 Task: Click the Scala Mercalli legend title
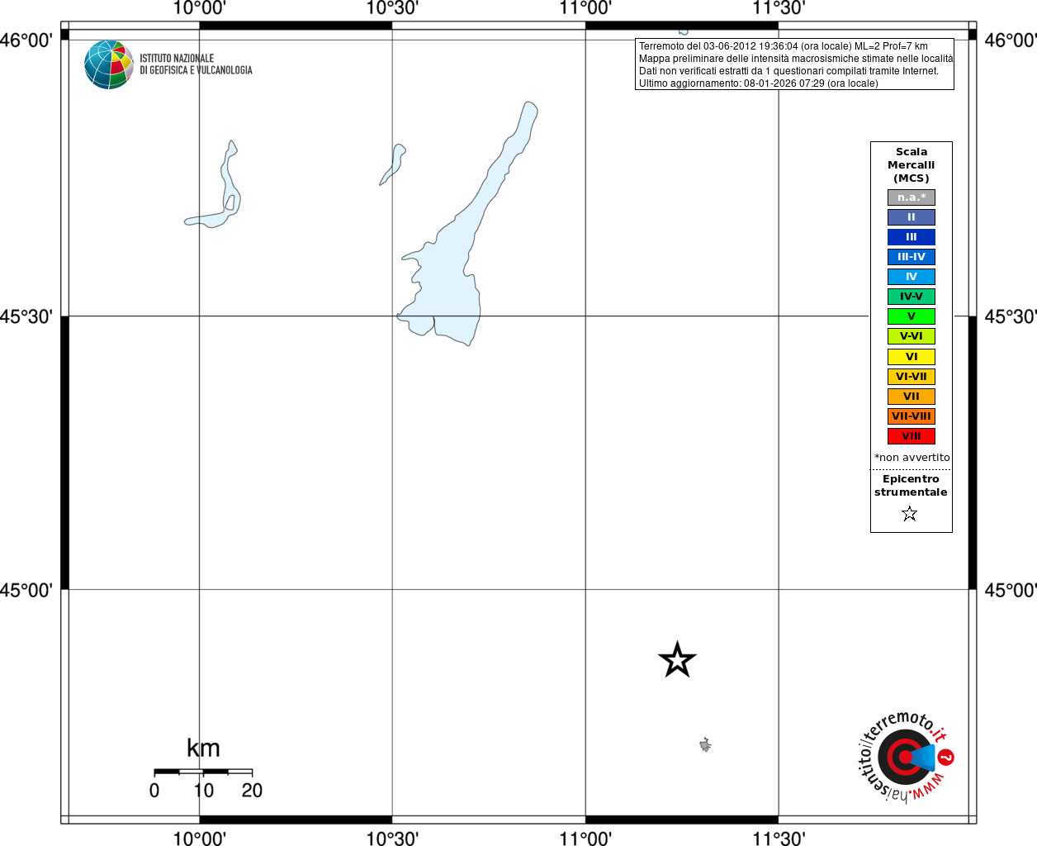click(x=912, y=165)
